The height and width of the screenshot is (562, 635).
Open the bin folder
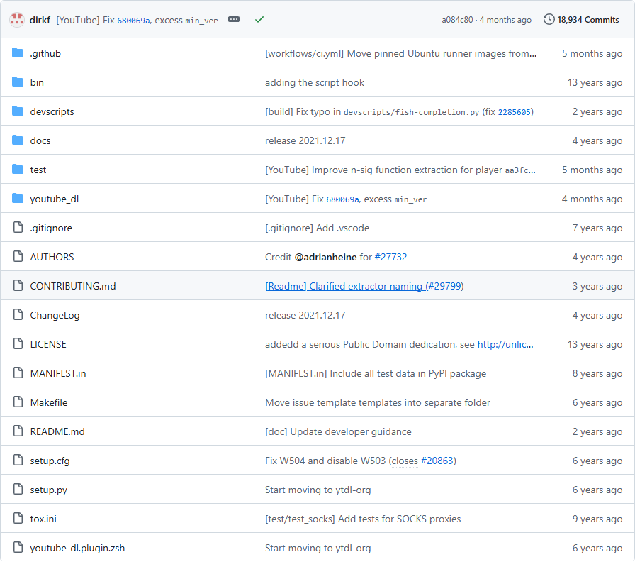point(37,82)
